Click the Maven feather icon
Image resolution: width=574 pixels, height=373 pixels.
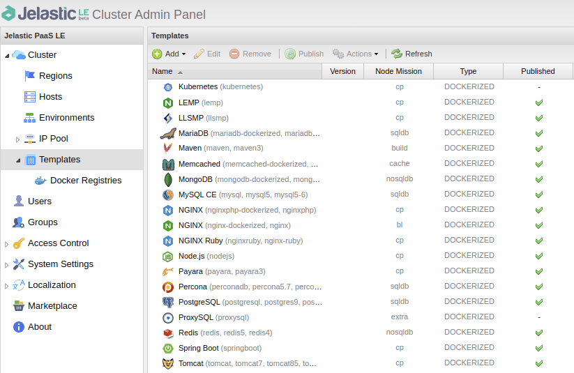[167, 149]
